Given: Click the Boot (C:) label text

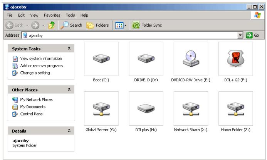Looking at the screenshot, I should [x=101, y=80].
